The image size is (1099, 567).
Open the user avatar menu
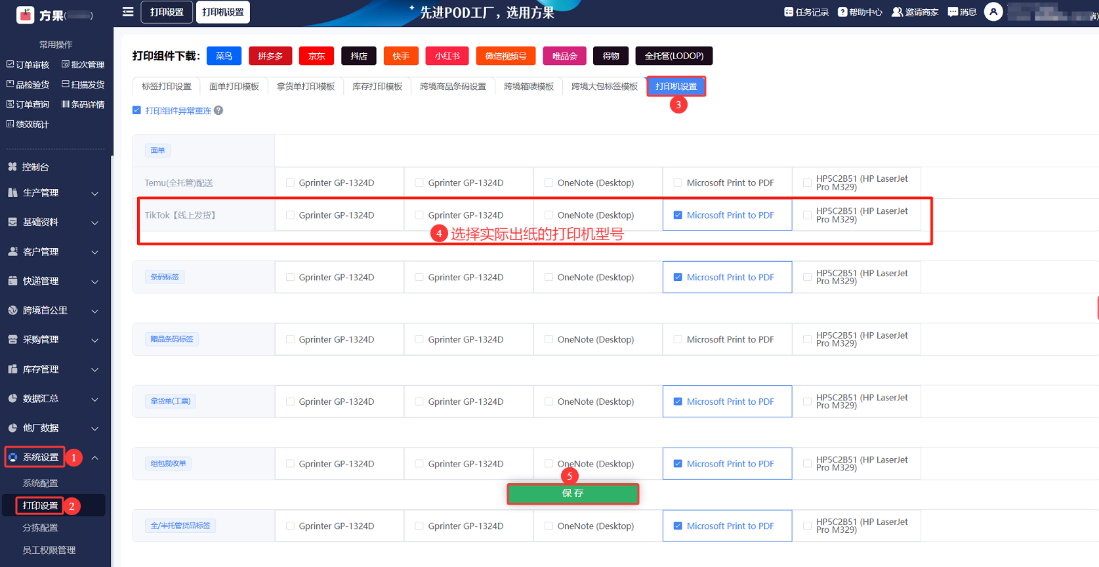pyautogui.click(x=993, y=12)
